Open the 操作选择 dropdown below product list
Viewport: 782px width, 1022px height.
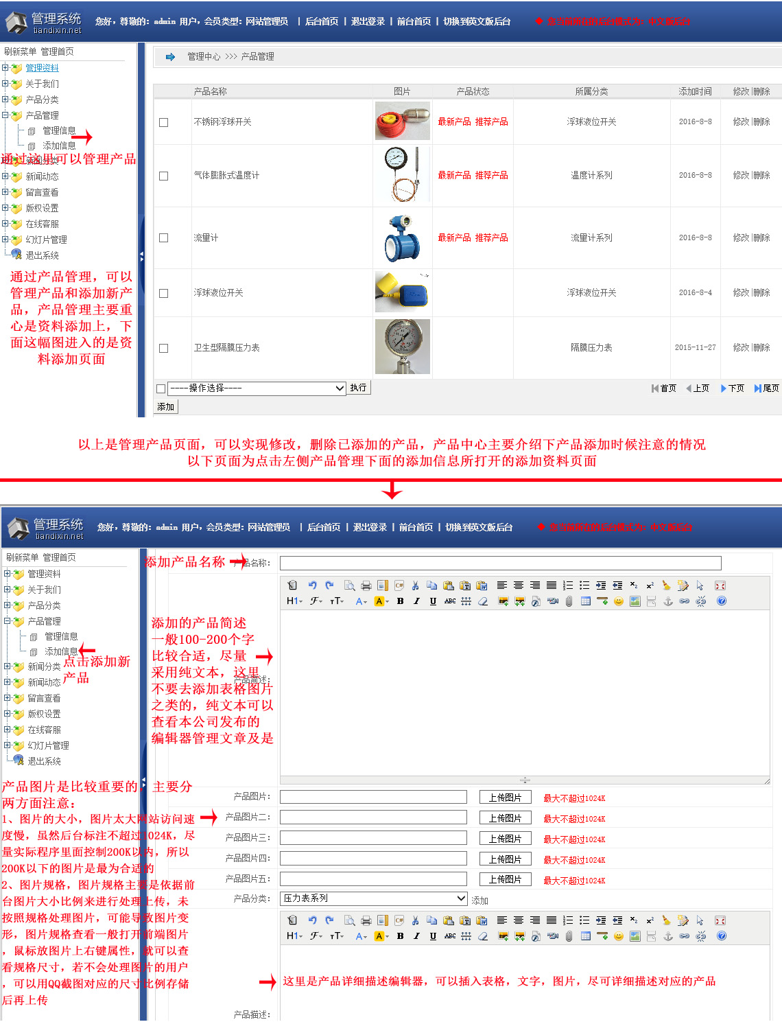click(257, 388)
